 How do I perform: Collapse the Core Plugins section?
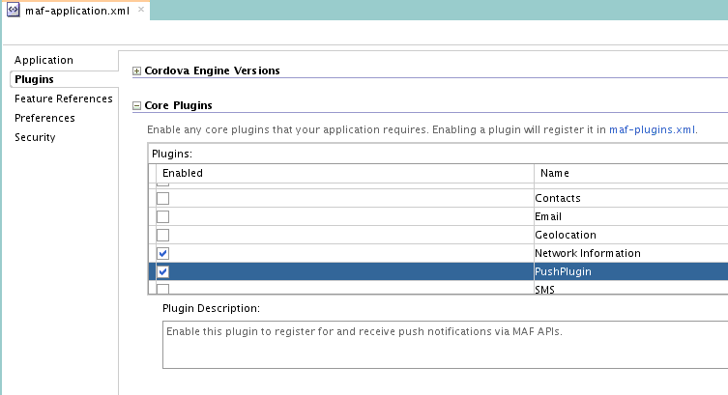[136, 105]
